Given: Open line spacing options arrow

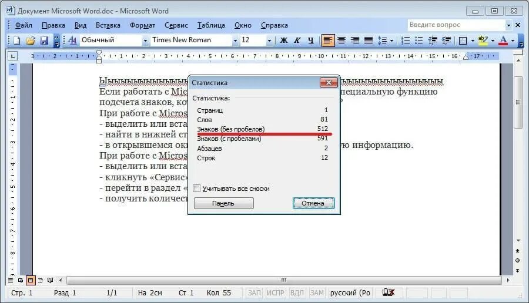Looking at the screenshot, I should pos(391,41).
